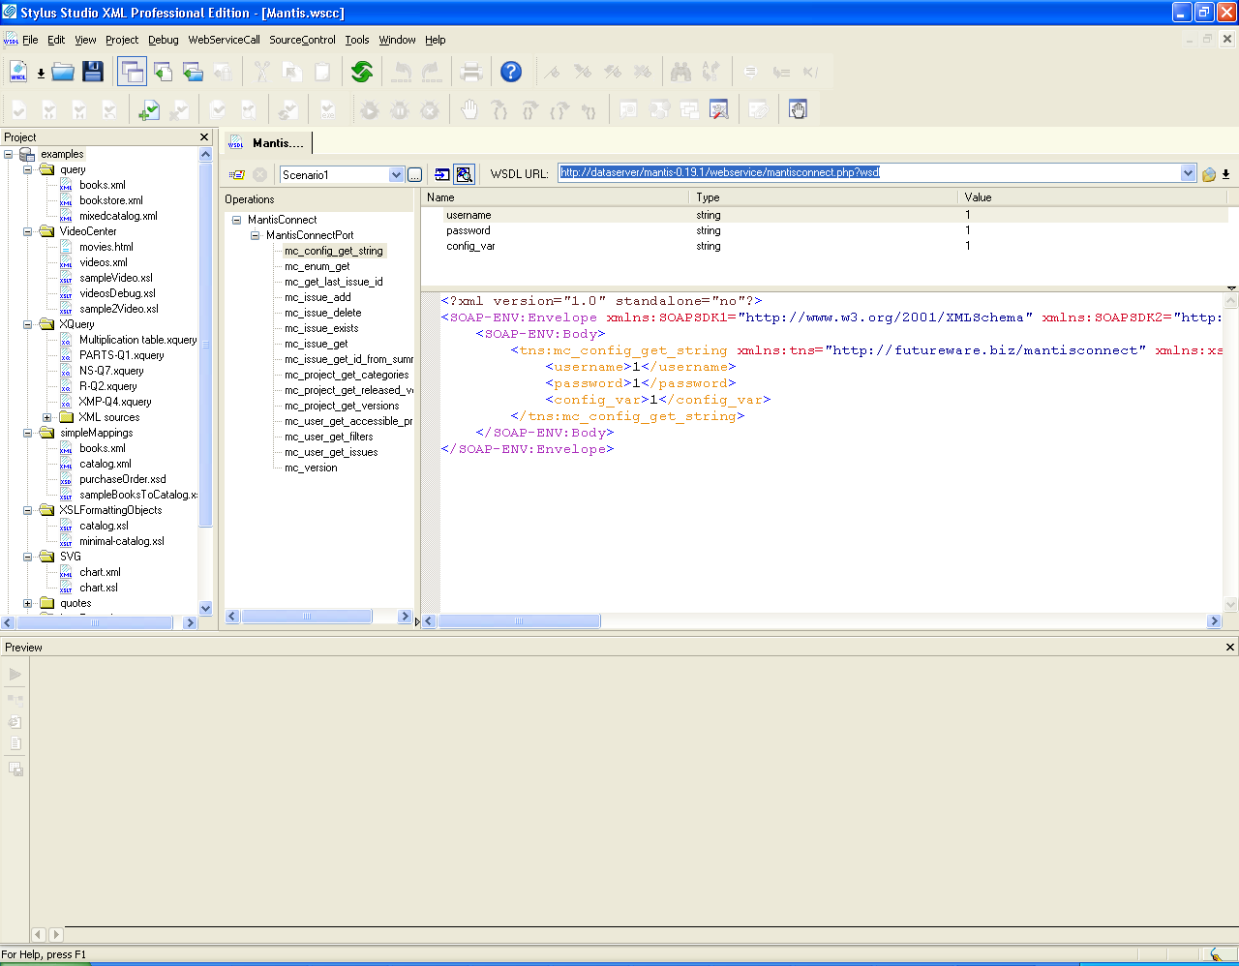The height and width of the screenshot is (966, 1239).
Task: Collapse the VideoCenter folder
Action: (x=28, y=231)
